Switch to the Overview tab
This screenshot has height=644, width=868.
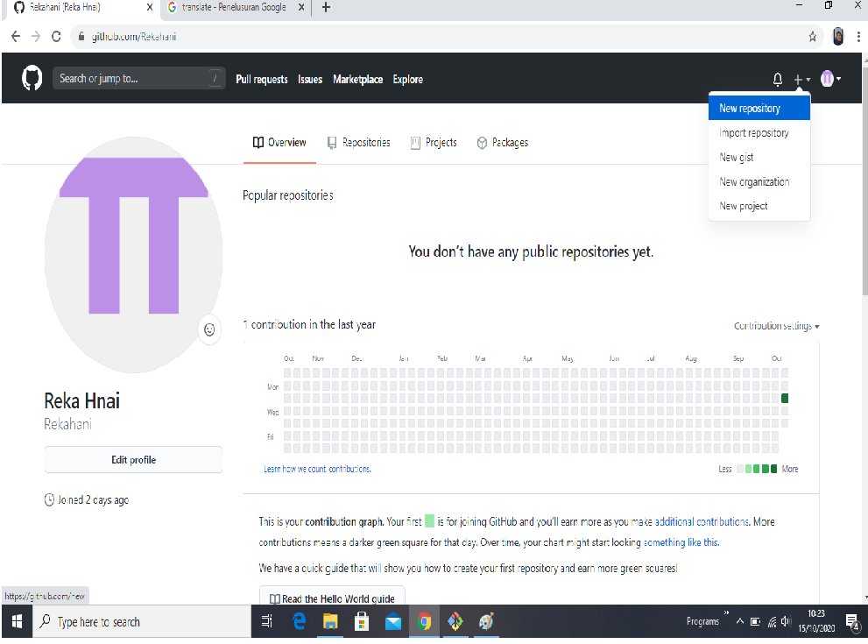(279, 142)
